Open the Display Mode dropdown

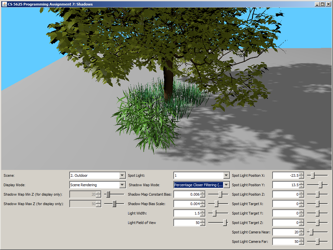(122, 185)
